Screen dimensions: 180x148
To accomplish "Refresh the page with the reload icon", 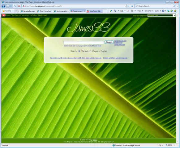I will pyautogui.click(x=15, y=6).
